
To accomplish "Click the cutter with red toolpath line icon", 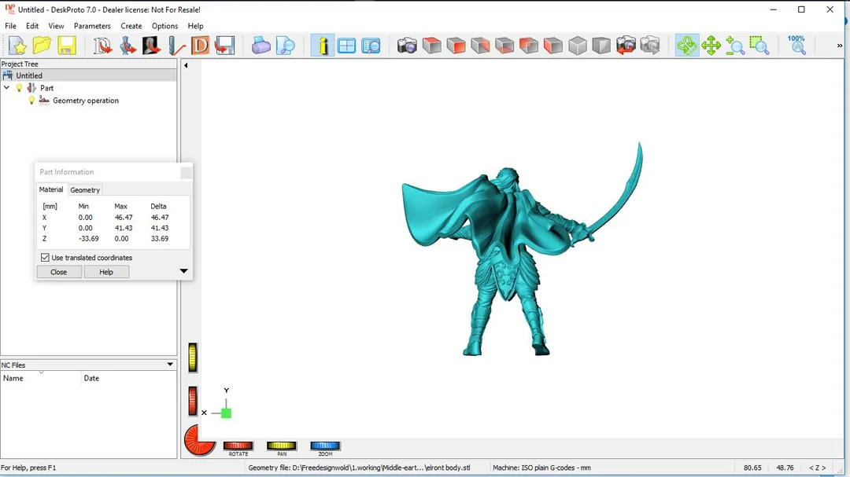I will 176,46.
